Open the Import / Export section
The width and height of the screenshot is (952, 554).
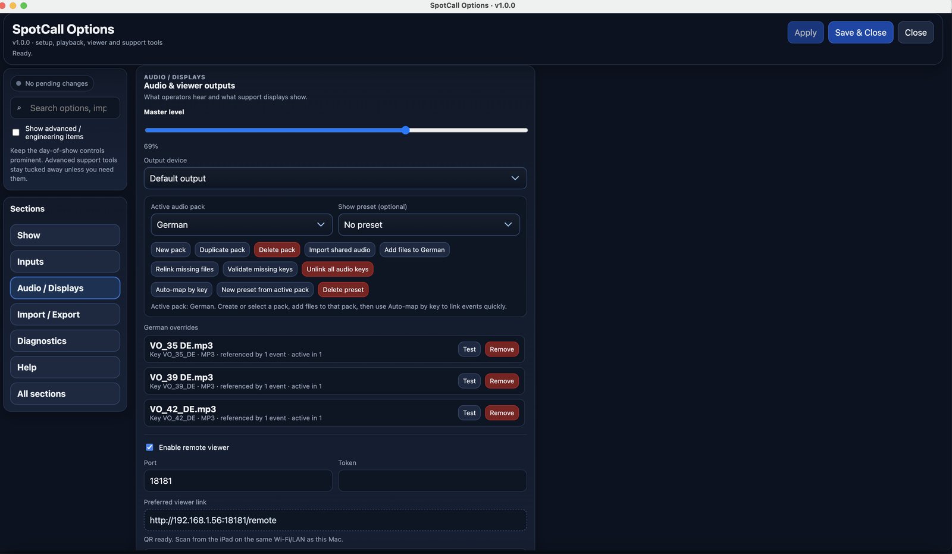(65, 314)
